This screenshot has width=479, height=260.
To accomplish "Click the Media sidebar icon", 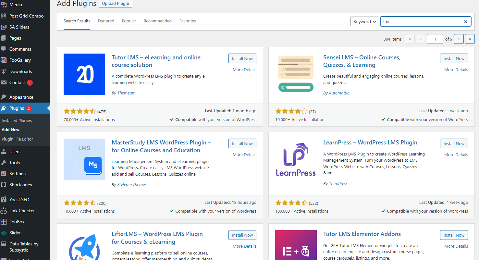I will pos(4,5).
